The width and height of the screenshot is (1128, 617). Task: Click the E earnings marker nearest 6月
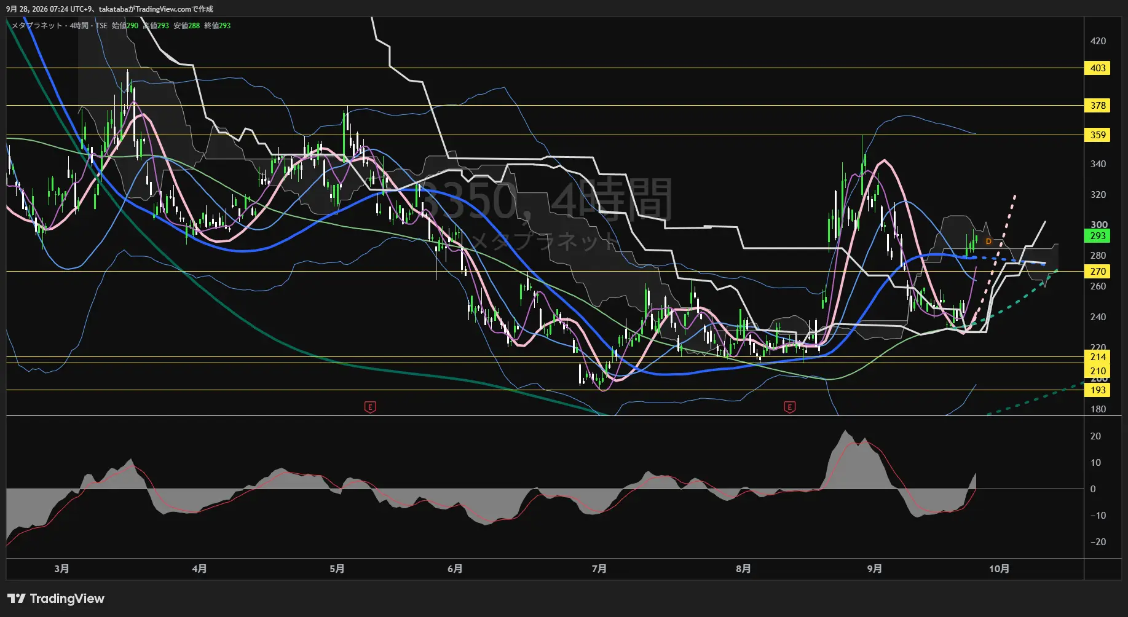click(x=370, y=407)
